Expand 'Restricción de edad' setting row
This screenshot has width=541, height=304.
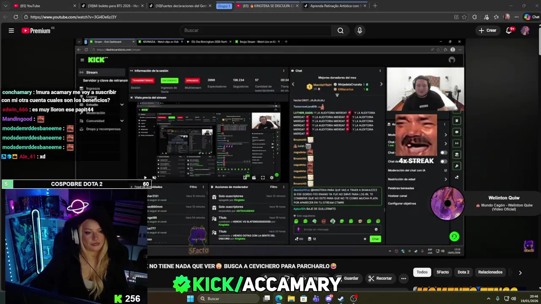coord(417,179)
